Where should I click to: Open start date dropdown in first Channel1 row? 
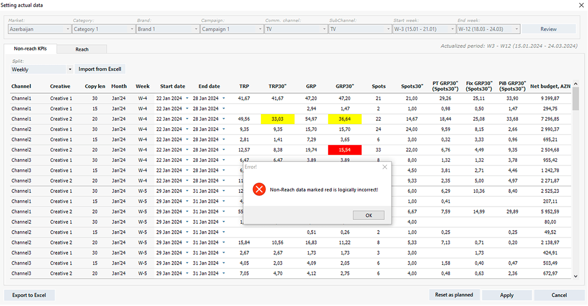[187, 98]
